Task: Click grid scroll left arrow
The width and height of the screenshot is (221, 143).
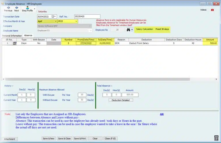Action: pos(3,79)
